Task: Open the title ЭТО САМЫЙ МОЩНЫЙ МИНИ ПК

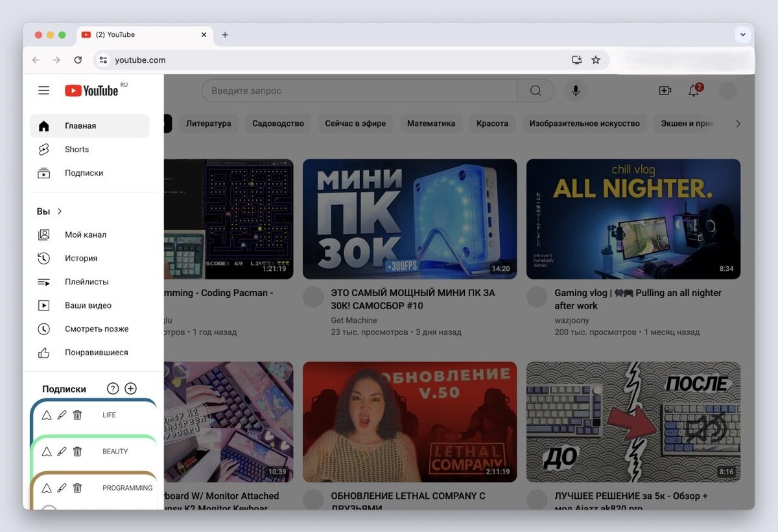Action: tap(413, 299)
